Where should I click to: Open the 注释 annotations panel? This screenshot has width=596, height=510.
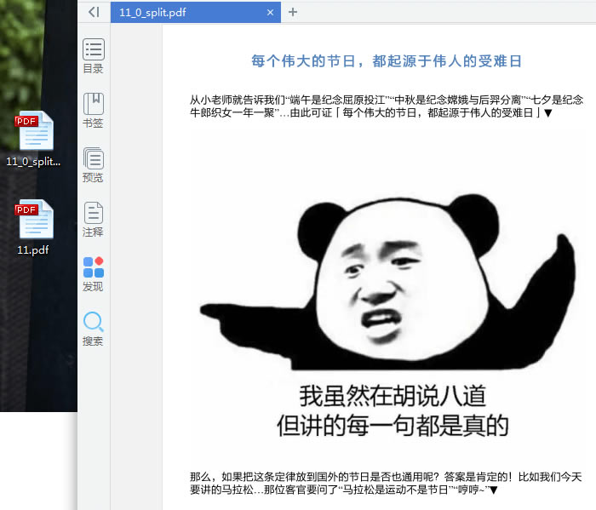coord(93,220)
